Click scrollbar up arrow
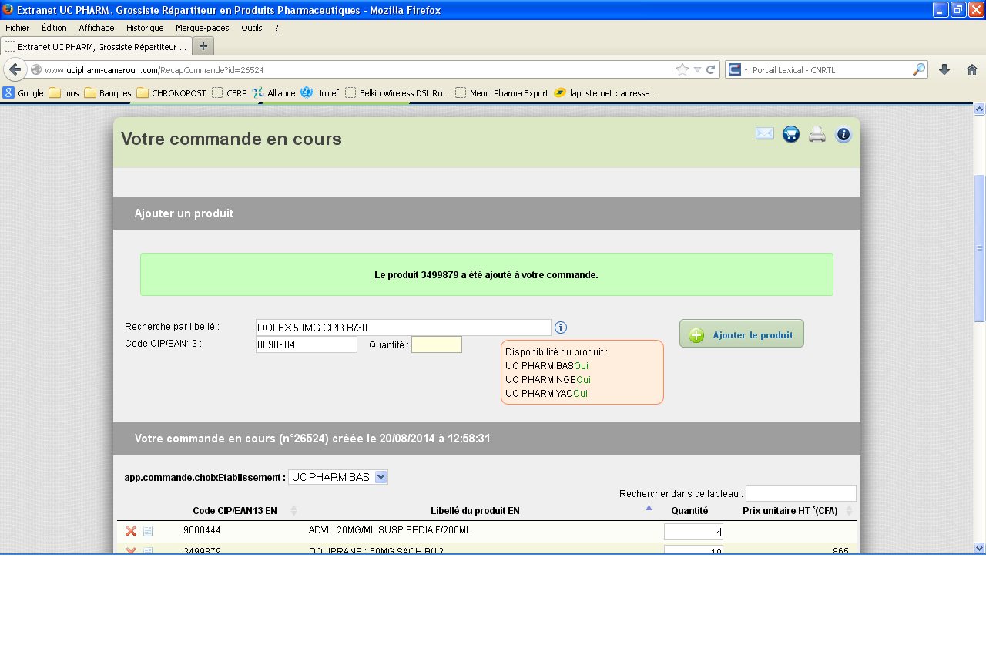 pyautogui.click(x=979, y=109)
